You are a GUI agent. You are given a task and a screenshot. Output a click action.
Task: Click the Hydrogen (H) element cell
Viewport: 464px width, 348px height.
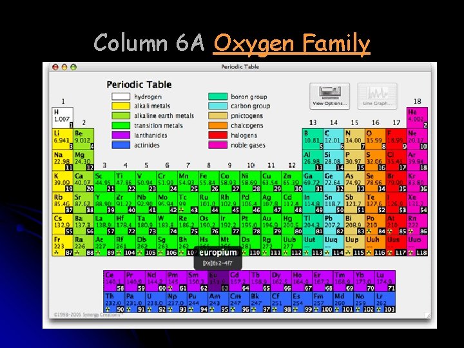63,118
